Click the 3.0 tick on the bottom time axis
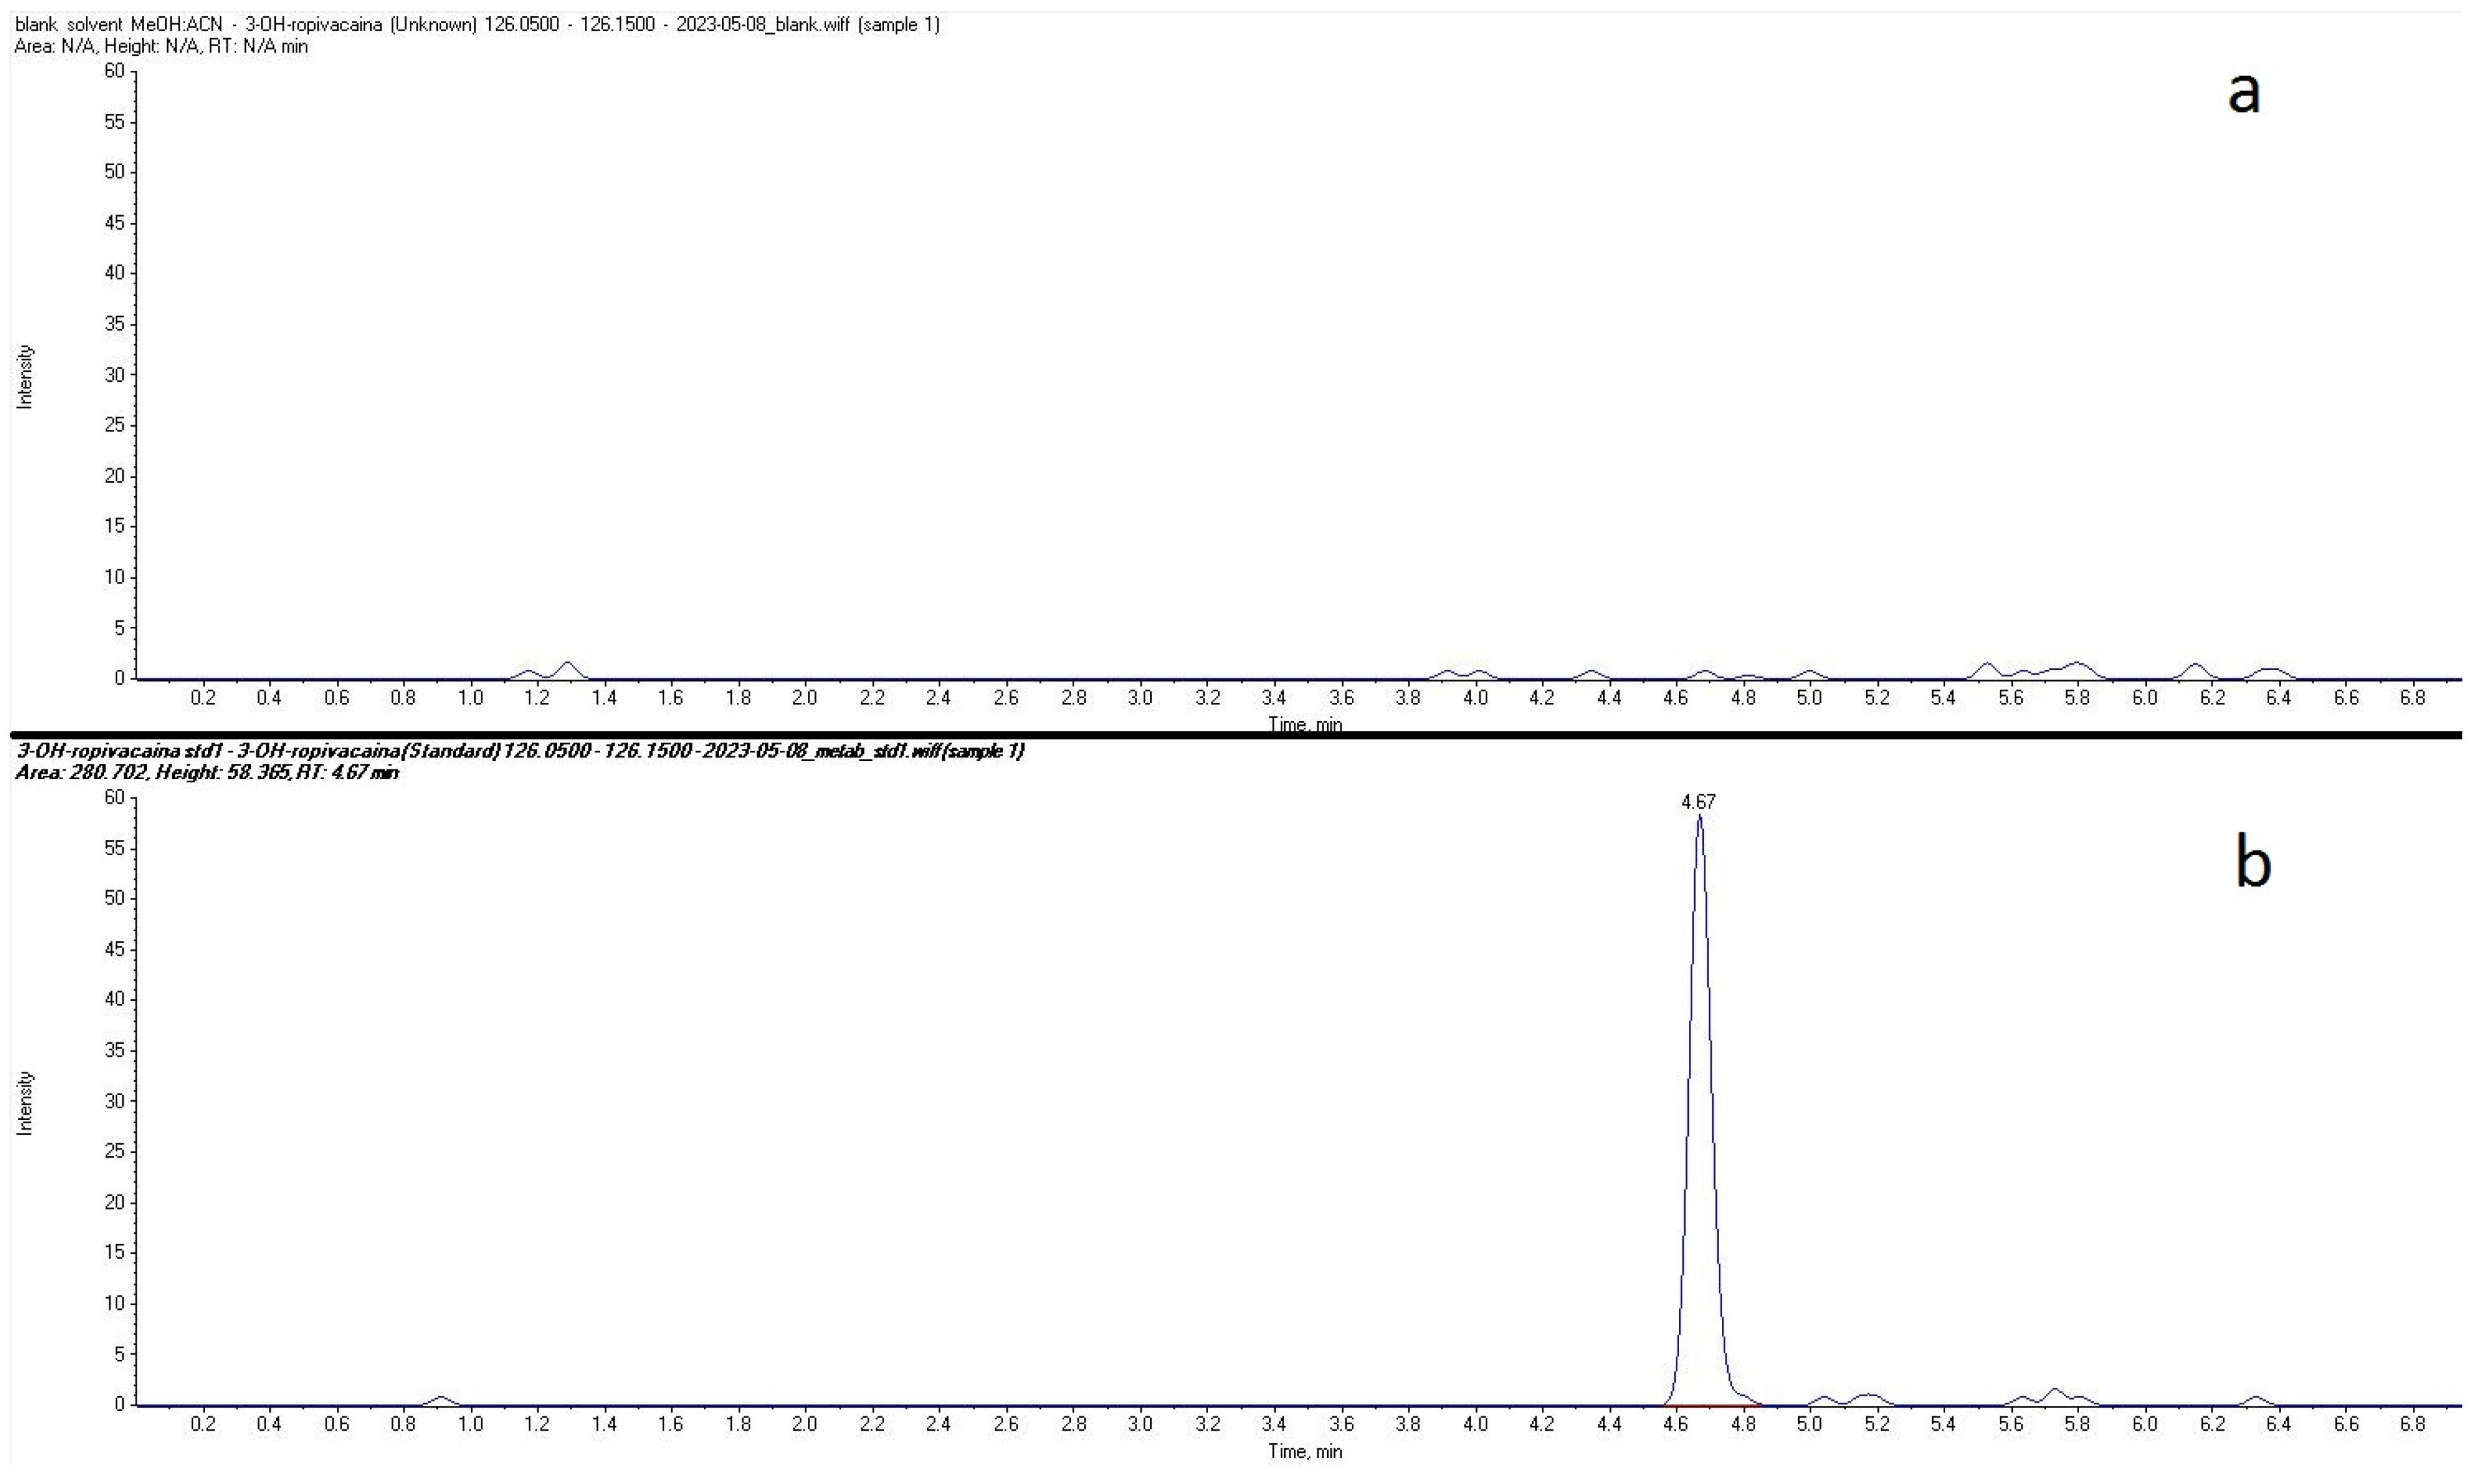 pyautogui.click(x=1140, y=1424)
